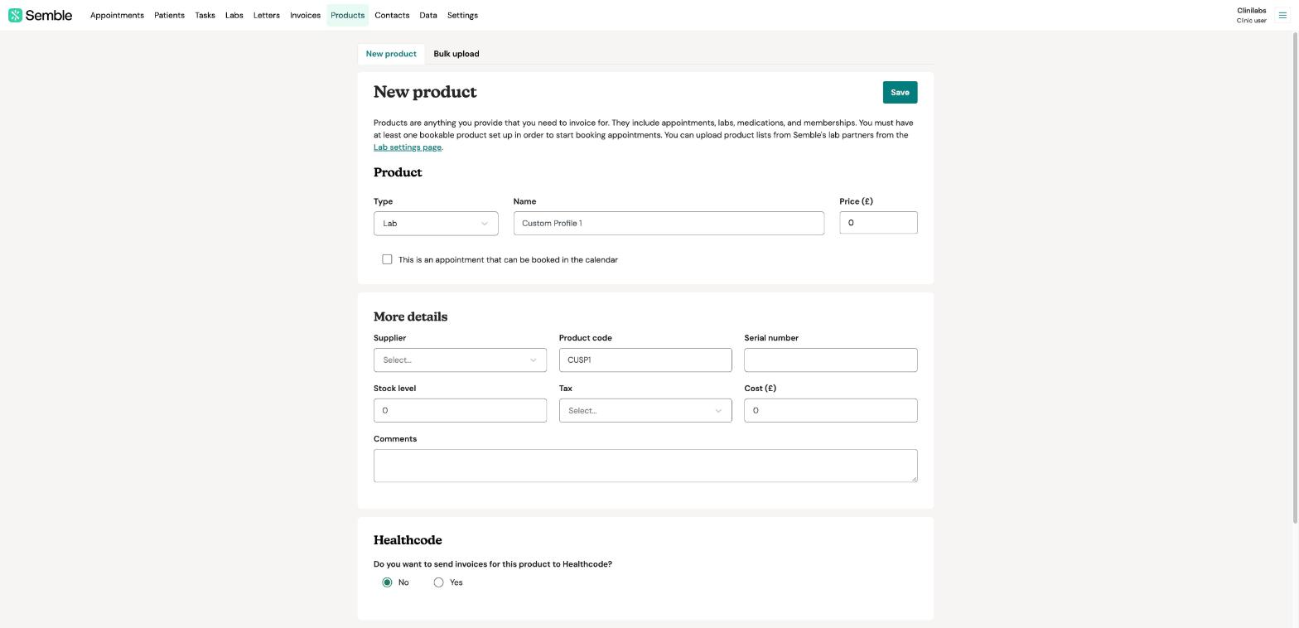This screenshot has width=1299, height=628.
Task: Focus the Stock level input
Action: (460, 411)
